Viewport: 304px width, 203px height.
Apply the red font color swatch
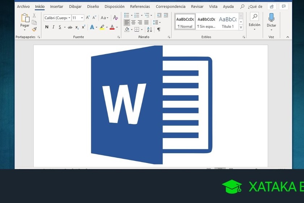coord(112,27)
